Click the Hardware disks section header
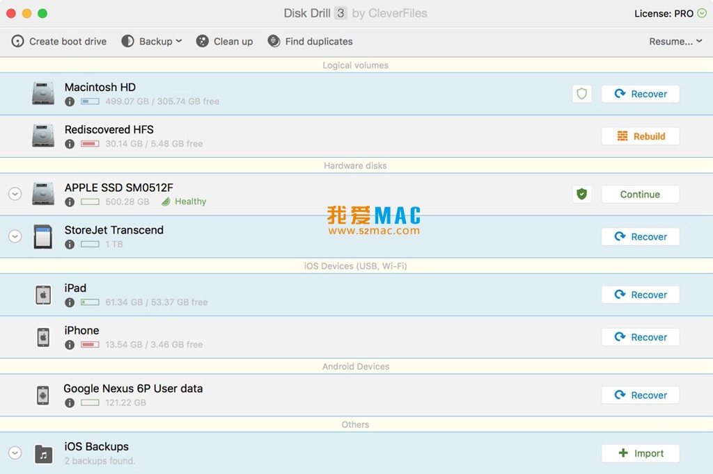 point(356,165)
